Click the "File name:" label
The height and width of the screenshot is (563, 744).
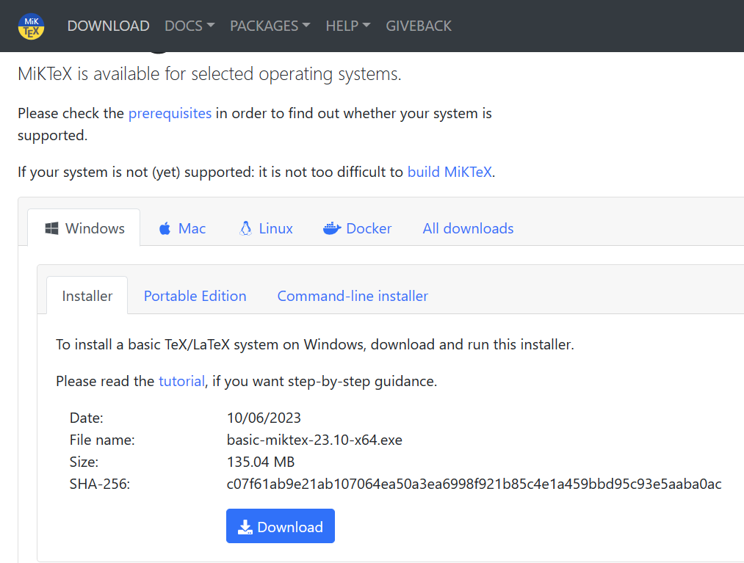[102, 440]
